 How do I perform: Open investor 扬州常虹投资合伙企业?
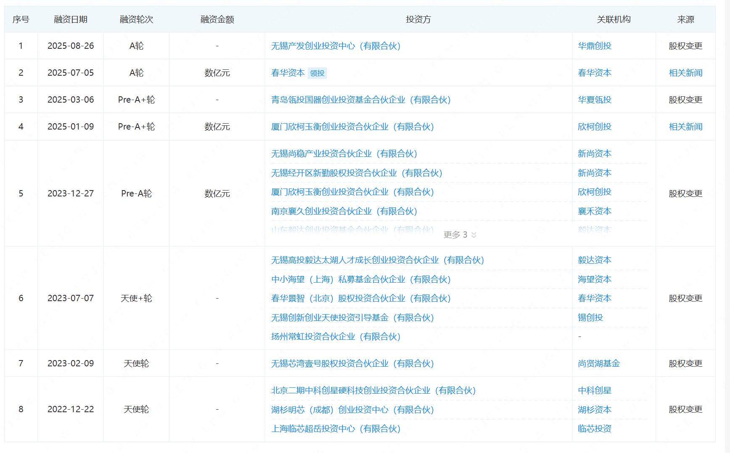click(x=336, y=336)
